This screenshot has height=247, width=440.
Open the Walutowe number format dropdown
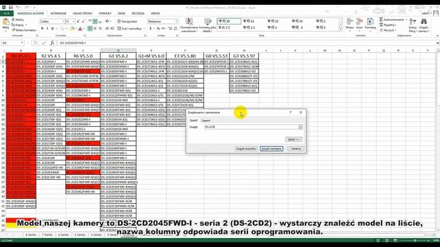click(176, 21)
